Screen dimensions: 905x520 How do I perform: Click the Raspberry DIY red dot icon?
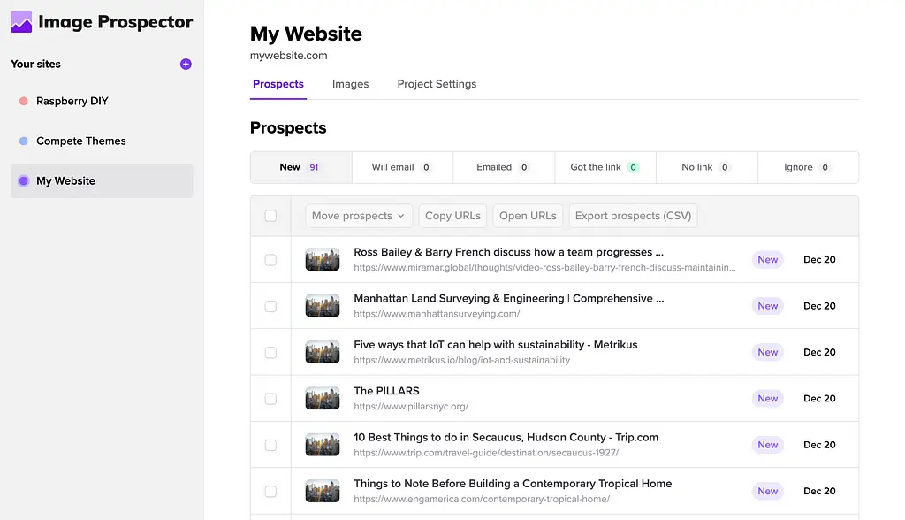24,101
